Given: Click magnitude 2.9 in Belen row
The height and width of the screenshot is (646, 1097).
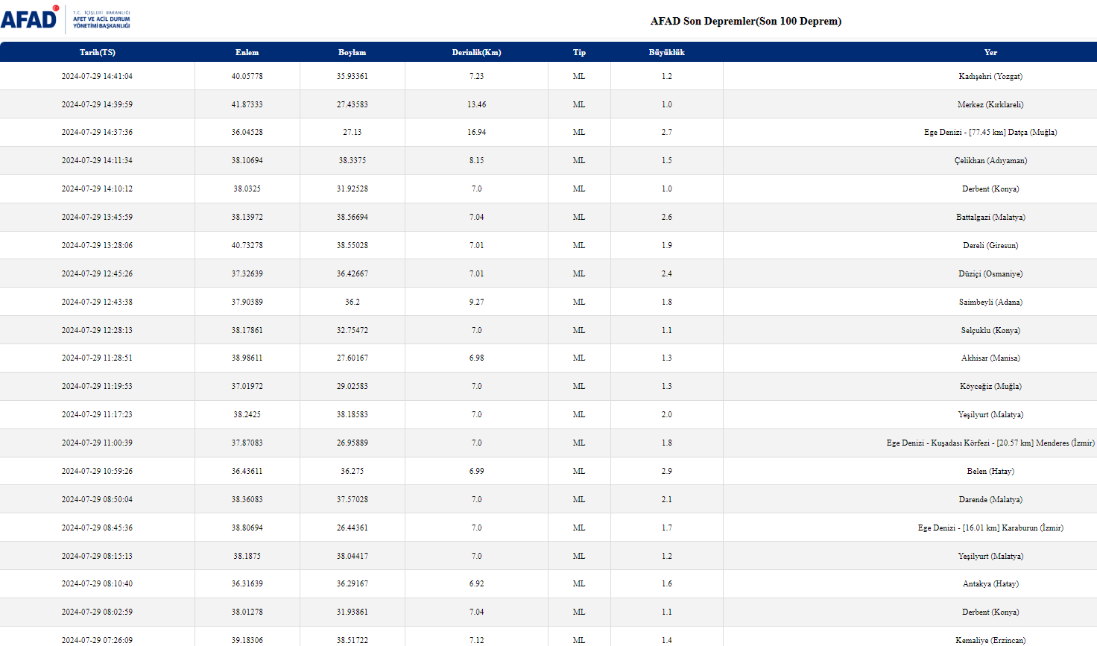Looking at the screenshot, I should tap(667, 471).
